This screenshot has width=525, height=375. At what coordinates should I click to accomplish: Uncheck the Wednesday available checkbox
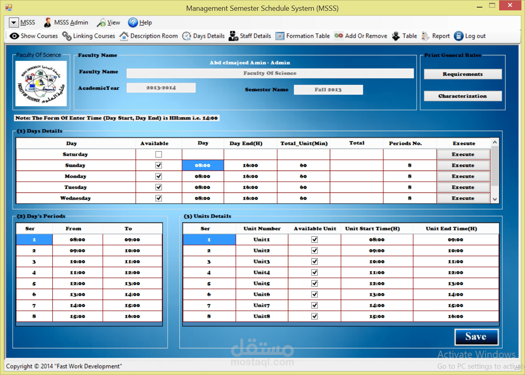pyautogui.click(x=159, y=198)
